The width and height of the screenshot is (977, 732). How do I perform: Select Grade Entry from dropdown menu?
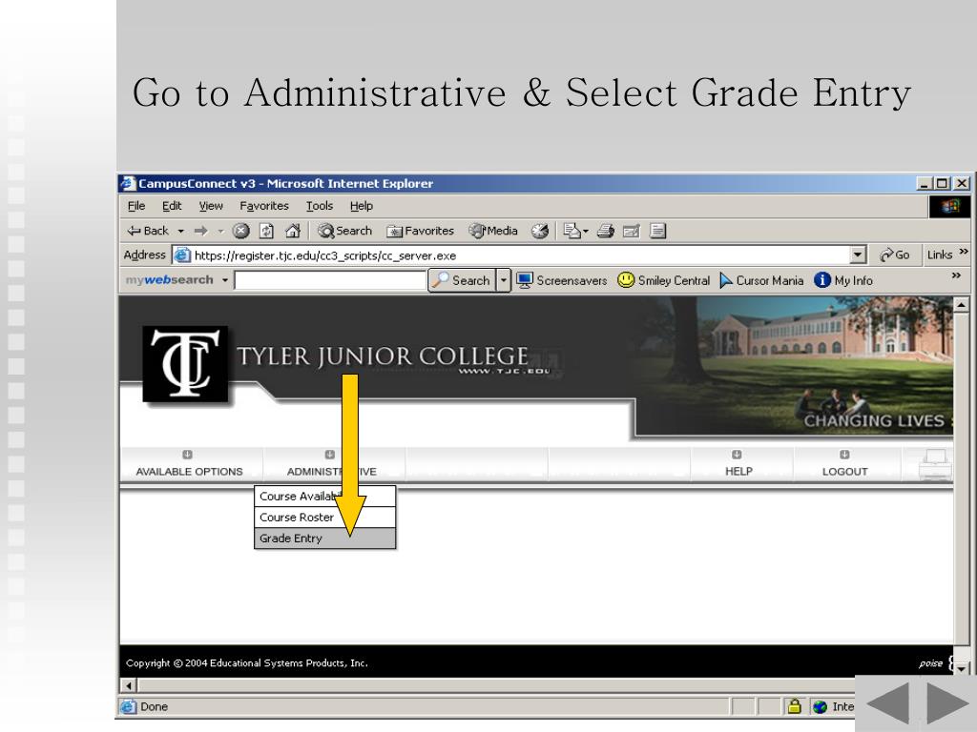[324, 539]
